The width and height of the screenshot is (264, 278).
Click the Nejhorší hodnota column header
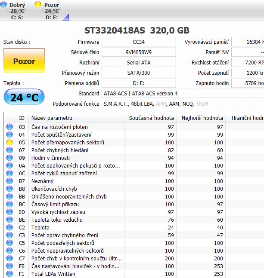(201, 118)
